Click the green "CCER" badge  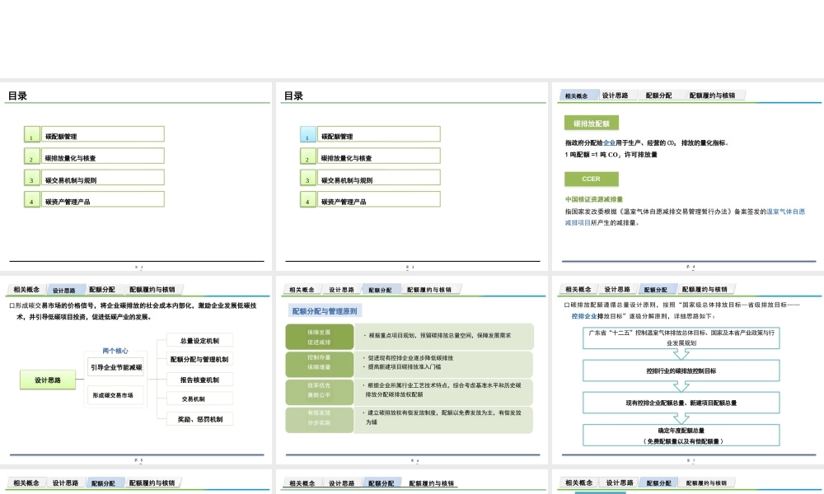click(592, 179)
